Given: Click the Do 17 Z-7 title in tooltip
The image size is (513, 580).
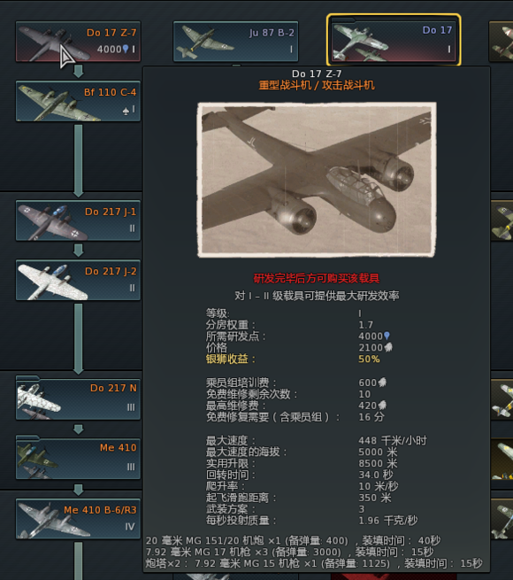Looking at the screenshot, I should 317,73.
